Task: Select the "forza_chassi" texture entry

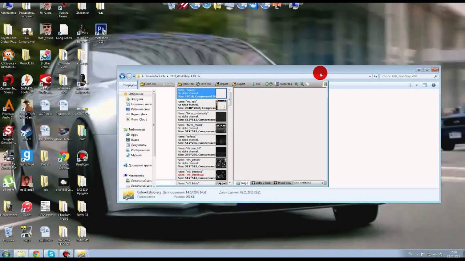Action: (x=202, y=128)
